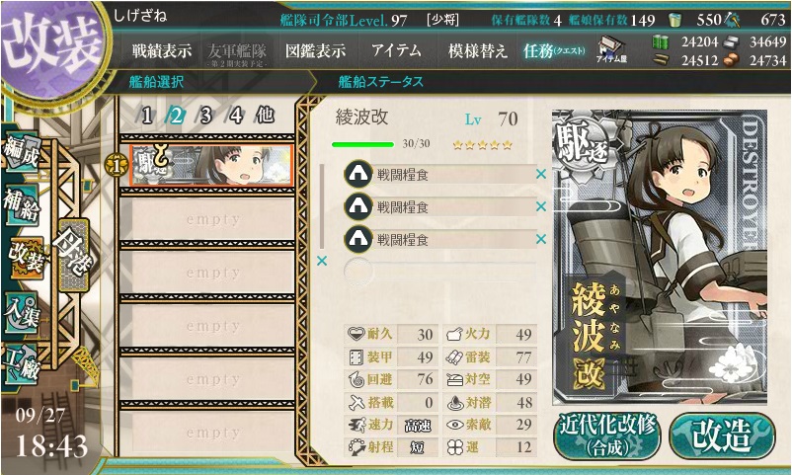792x475 pixels.
Task: Switch to fleet tab 3
Action: pyautogui.click(x=205, y=117)
